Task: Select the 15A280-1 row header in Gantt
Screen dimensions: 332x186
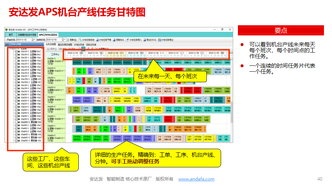Action: (x=56, y=99)
